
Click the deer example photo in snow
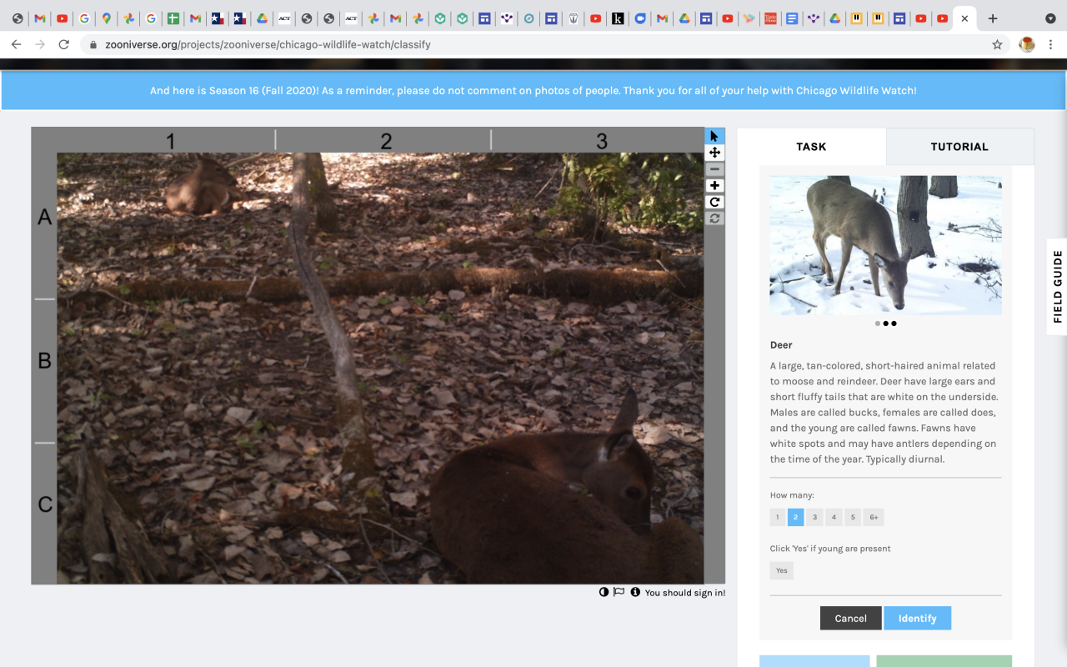point(885,245)
